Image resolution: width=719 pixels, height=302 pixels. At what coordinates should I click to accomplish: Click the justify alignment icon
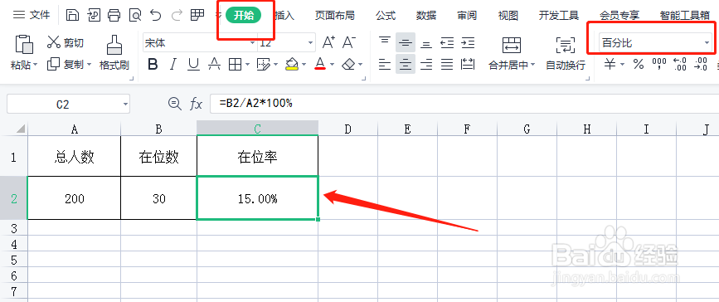point(447,64)
